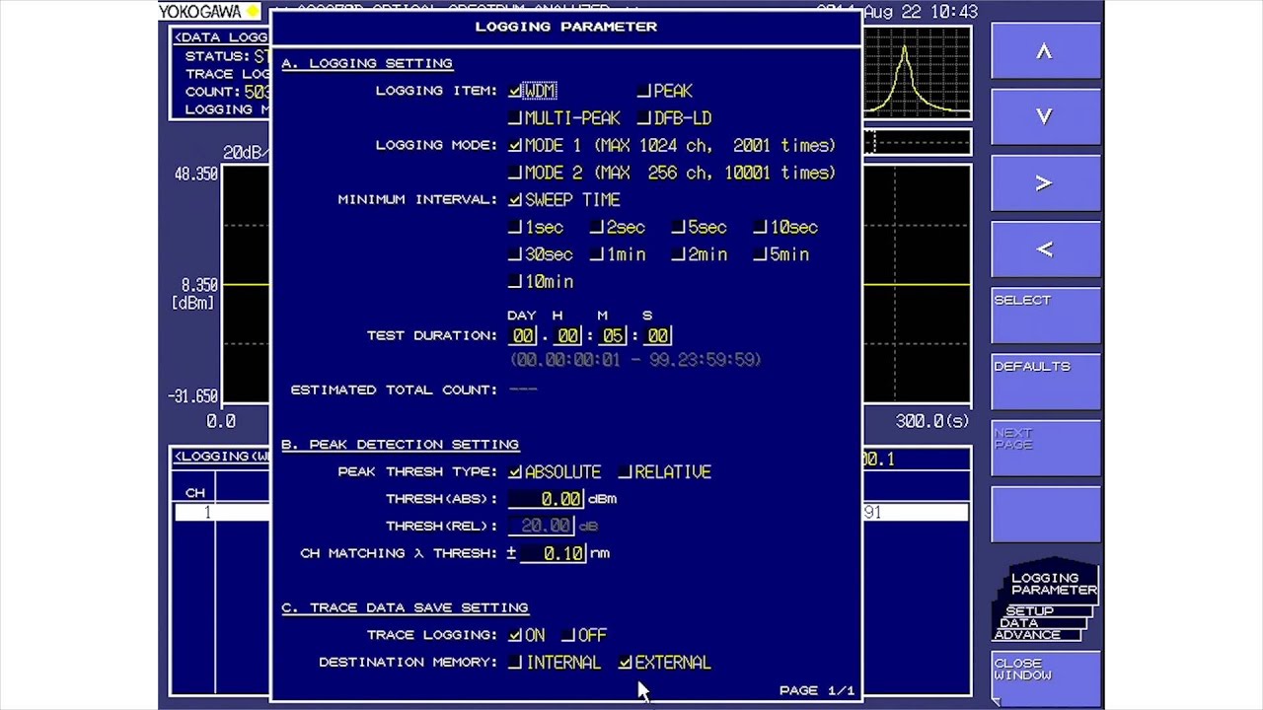Click the LOGGING PARAMETER title bar

point(565,27)
